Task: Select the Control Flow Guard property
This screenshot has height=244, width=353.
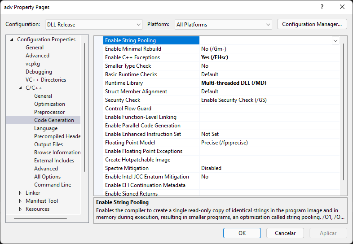Action: pyautogui.click(x=128, y=109)
